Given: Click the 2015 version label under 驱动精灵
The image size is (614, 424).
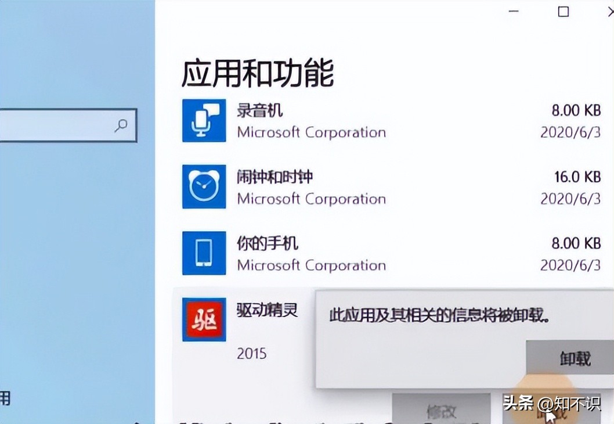Looking at the screenshot, I should pyautogui.click(x=251, y=354).
